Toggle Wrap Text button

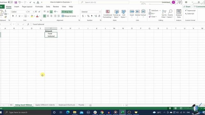67,12
